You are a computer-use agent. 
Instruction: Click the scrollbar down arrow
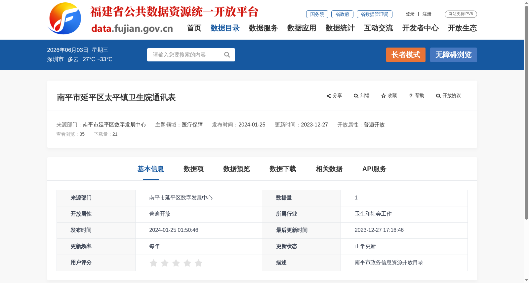point(526,280)
